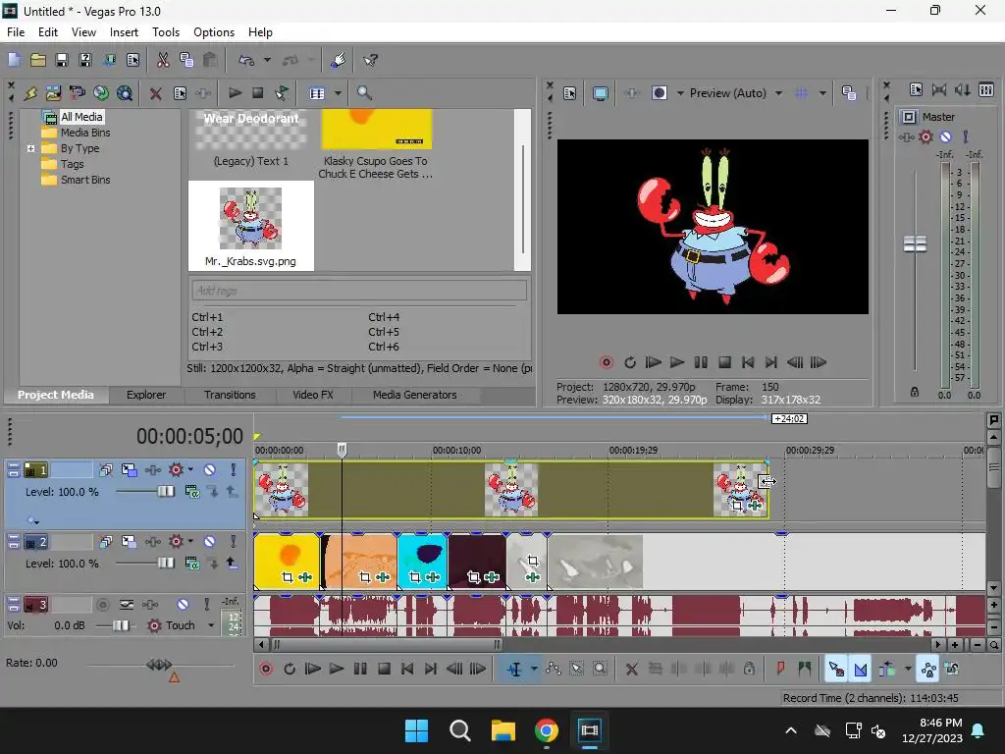Open the Insert menu
1005x754 pixels.
(124, 32)
